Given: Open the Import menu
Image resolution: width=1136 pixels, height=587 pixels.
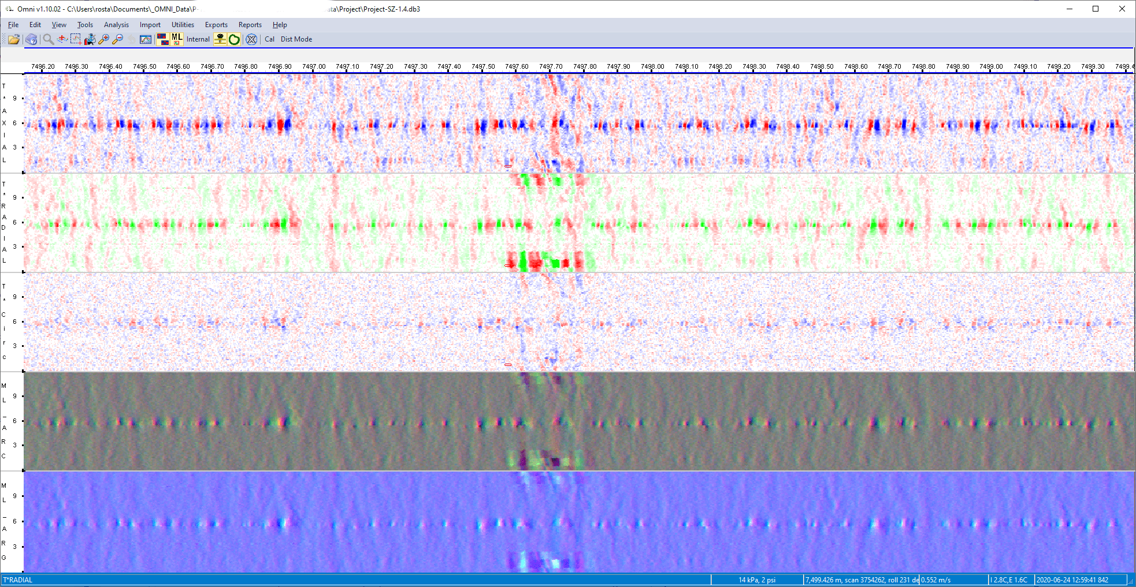Looking at the screenshot, I should (150, 25).
